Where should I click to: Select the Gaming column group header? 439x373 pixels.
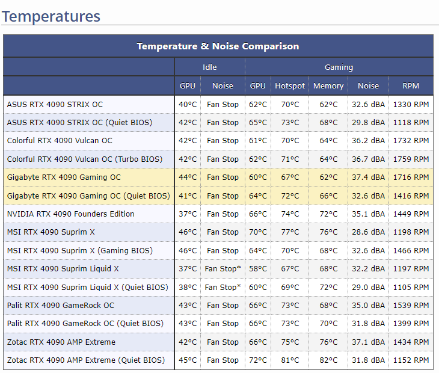(x=339, y=67)
